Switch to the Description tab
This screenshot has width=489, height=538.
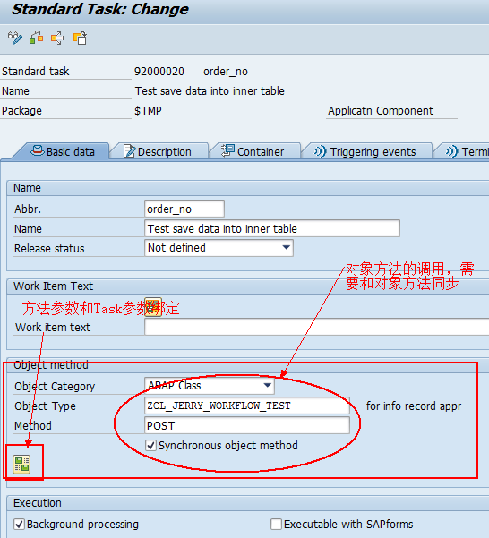160,151
